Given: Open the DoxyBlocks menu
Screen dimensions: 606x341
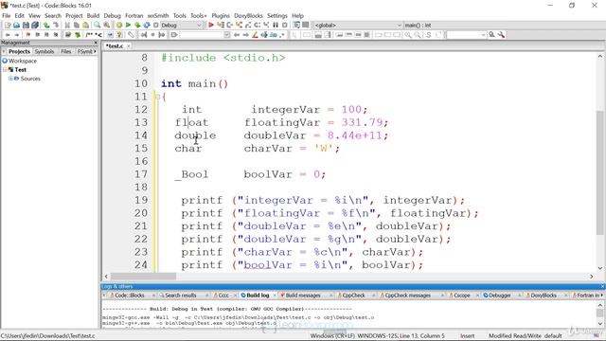Looking at the screenshot, I should click(x=248, y=16).
